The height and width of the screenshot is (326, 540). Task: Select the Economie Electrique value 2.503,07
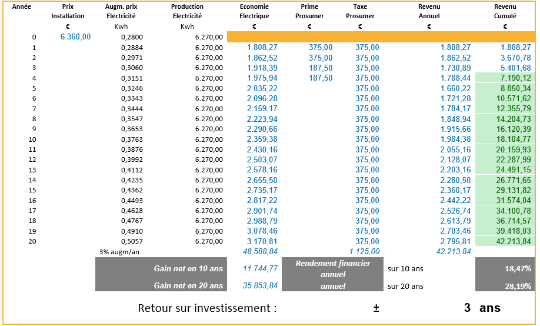[x=262, y=159]
